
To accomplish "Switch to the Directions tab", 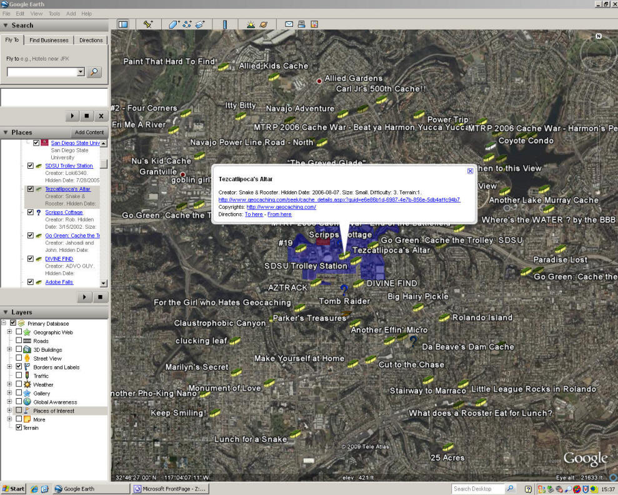I will coord(91,40).
